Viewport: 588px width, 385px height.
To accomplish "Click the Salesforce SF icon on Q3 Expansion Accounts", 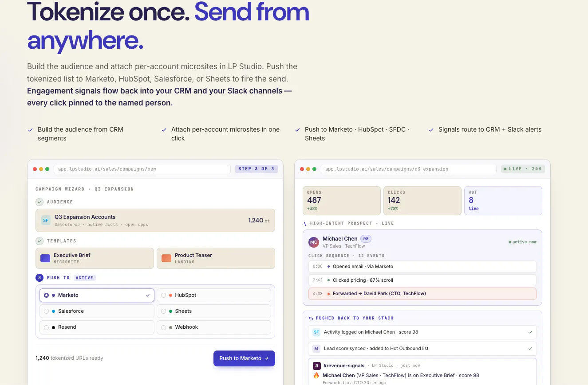I will [46, 220].
